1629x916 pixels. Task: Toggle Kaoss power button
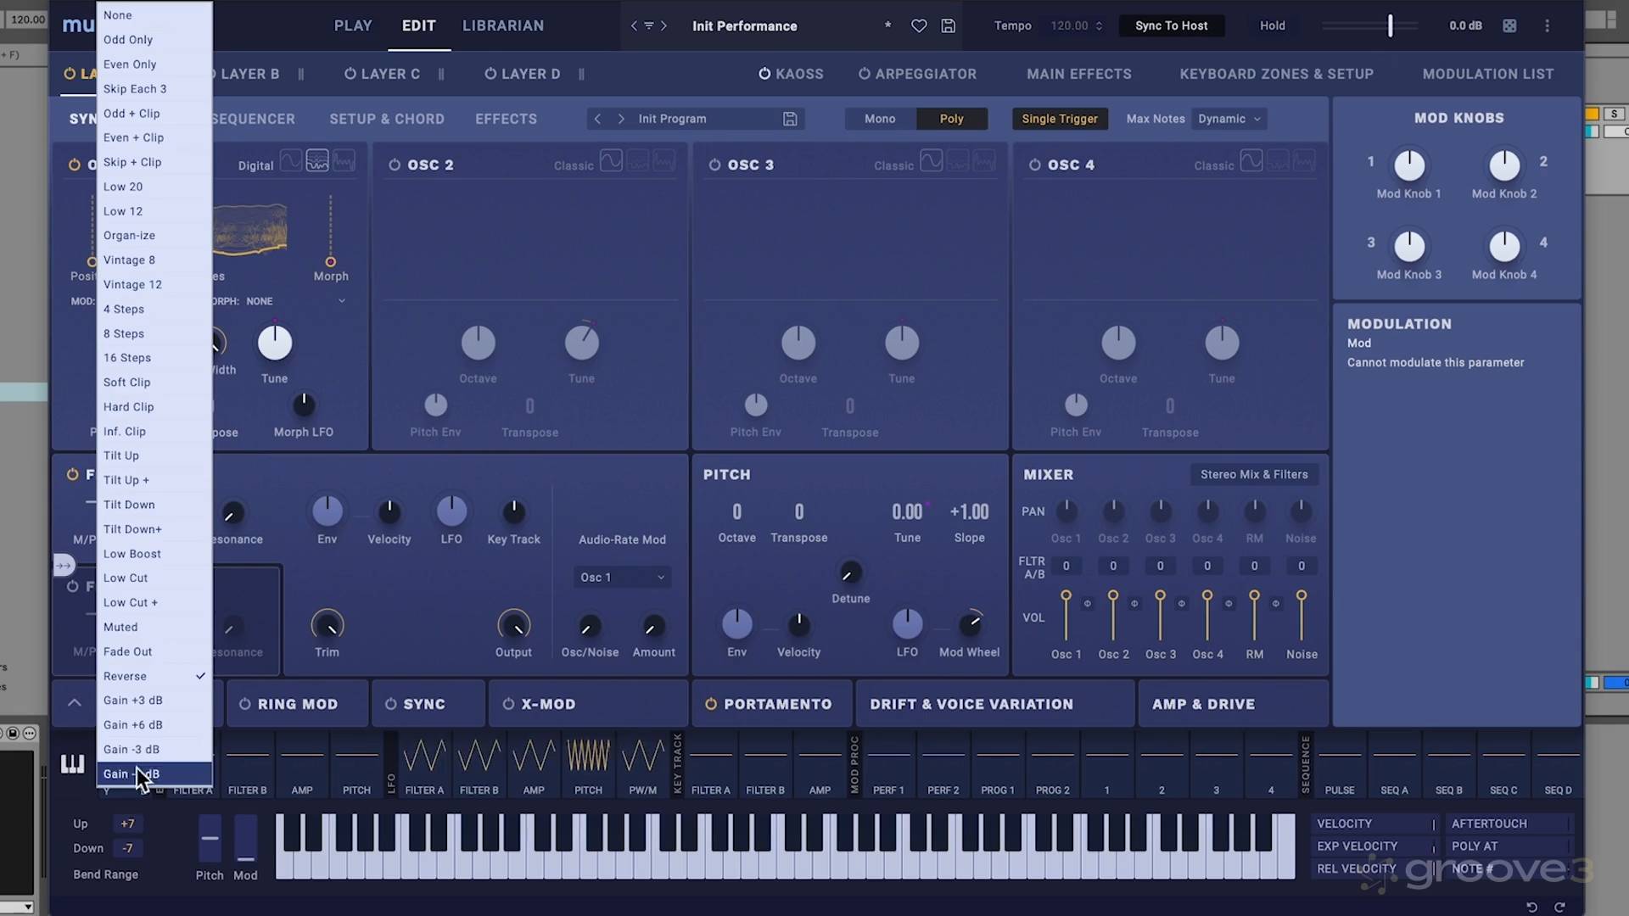(x=764, y=74)
